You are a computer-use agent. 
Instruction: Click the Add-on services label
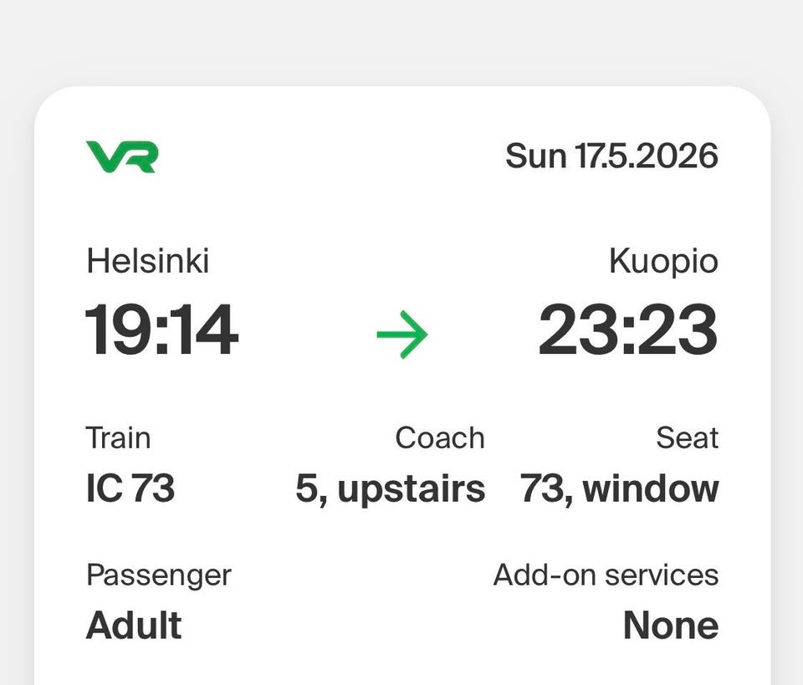click(x=606, y=575)
